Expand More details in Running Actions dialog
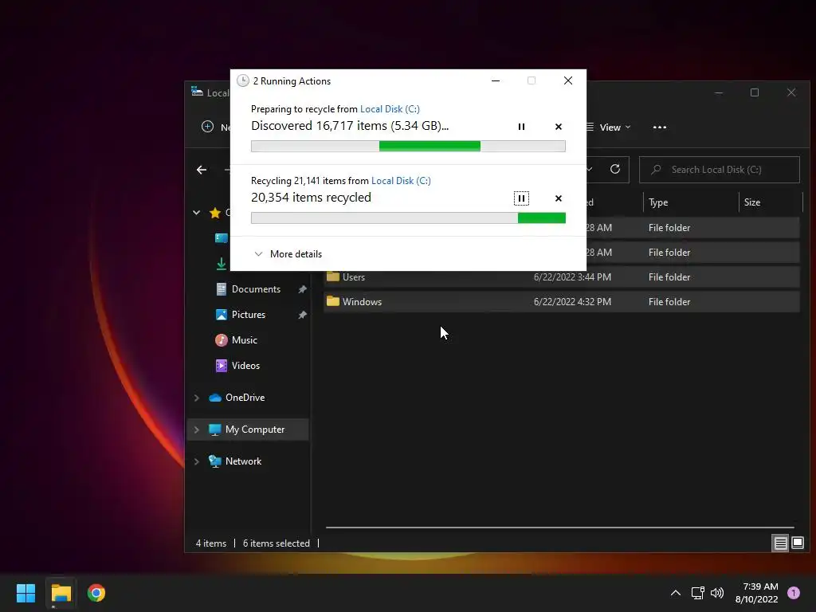 coord(288,254)
